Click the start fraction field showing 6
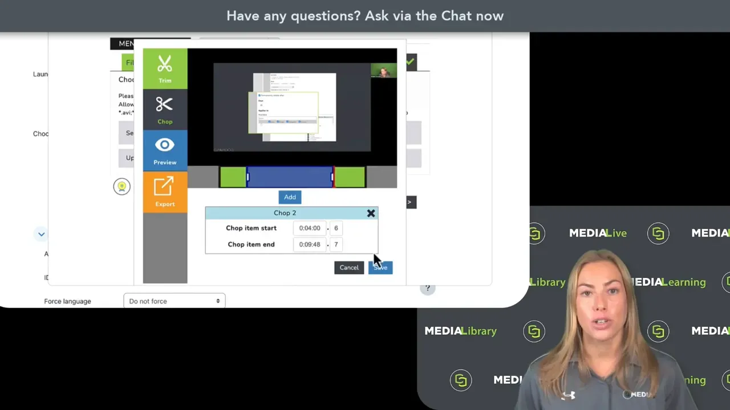Viewport: 730px width, 410px height. 336,228
